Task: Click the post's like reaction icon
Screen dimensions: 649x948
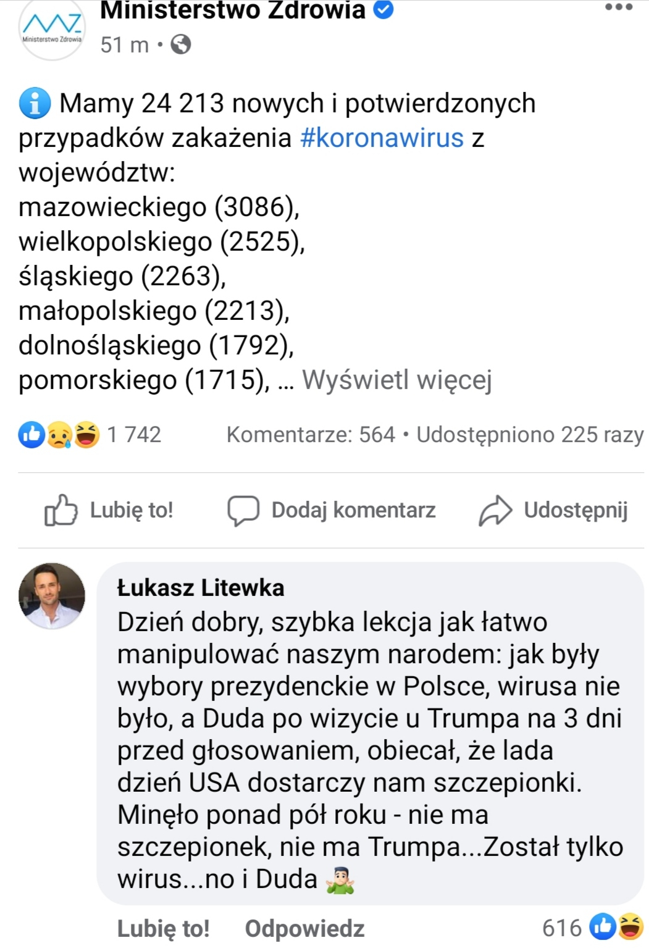Action: coord(31,435)
